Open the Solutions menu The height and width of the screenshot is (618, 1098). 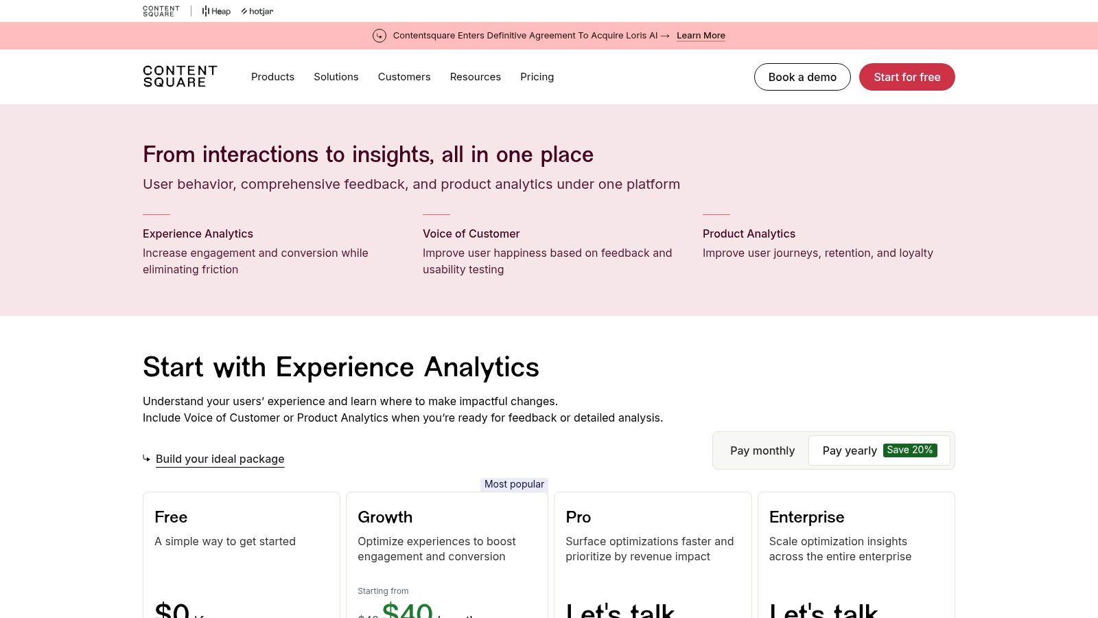336,77
